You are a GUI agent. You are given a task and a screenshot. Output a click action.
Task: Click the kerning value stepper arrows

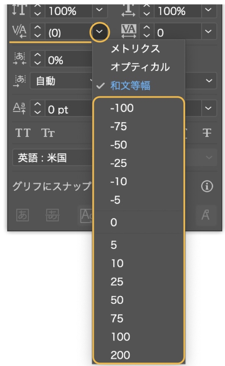point(37,31)
